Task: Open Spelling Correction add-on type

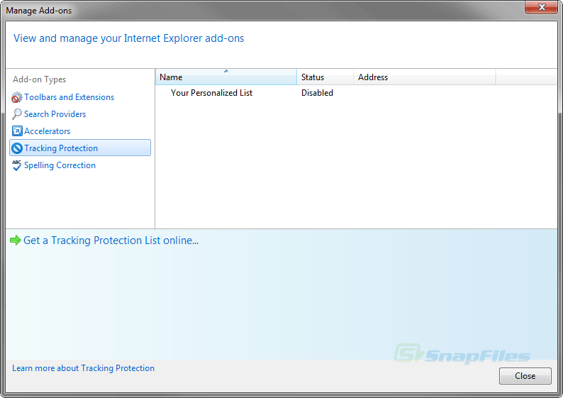Action: [60, 165]
